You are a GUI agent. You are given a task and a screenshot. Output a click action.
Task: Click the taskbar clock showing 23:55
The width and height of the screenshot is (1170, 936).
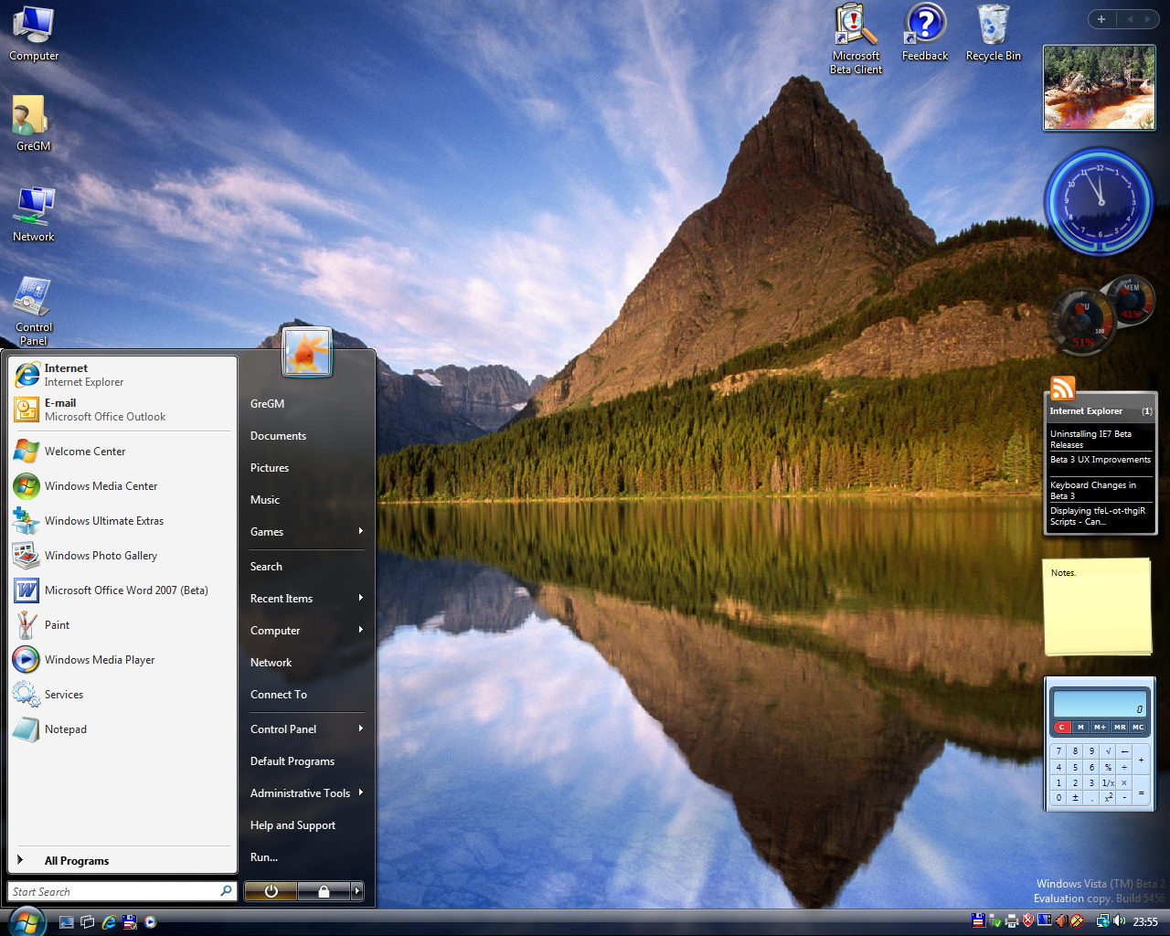pos(1145,921)
